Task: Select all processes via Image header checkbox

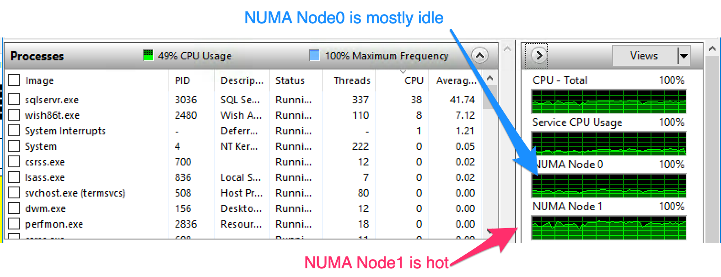Action: pyautogui.click(x=15, y=80)
